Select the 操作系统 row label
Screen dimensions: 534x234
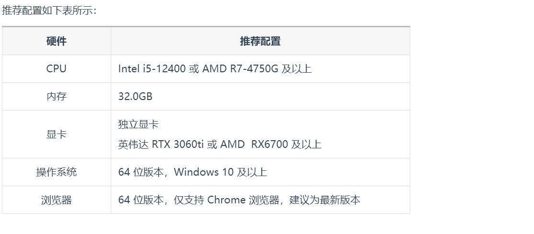point(56,172)
